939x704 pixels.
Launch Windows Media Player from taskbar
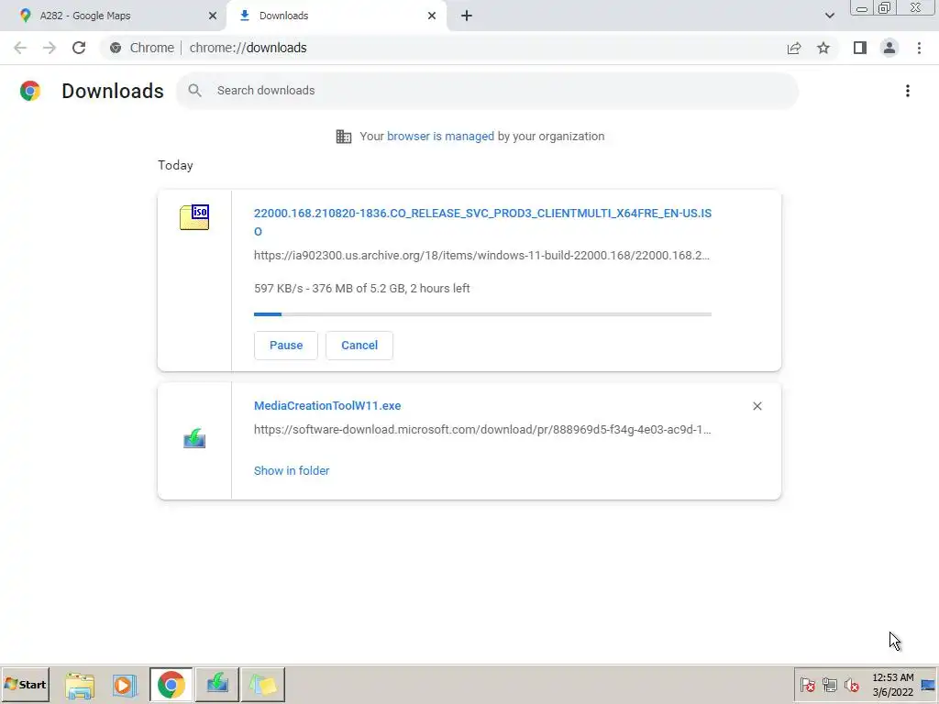[x=125, y=685]
